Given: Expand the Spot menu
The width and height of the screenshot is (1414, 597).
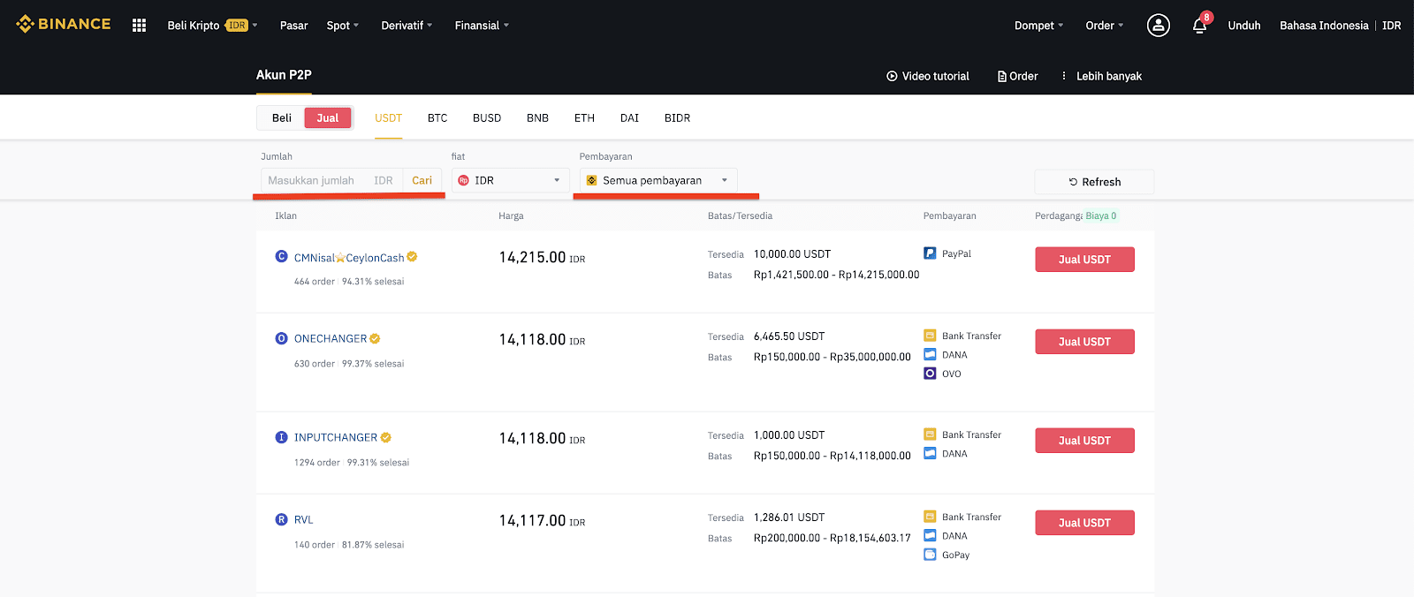Looking at the screenshot, I should click(x=343, y=26).
